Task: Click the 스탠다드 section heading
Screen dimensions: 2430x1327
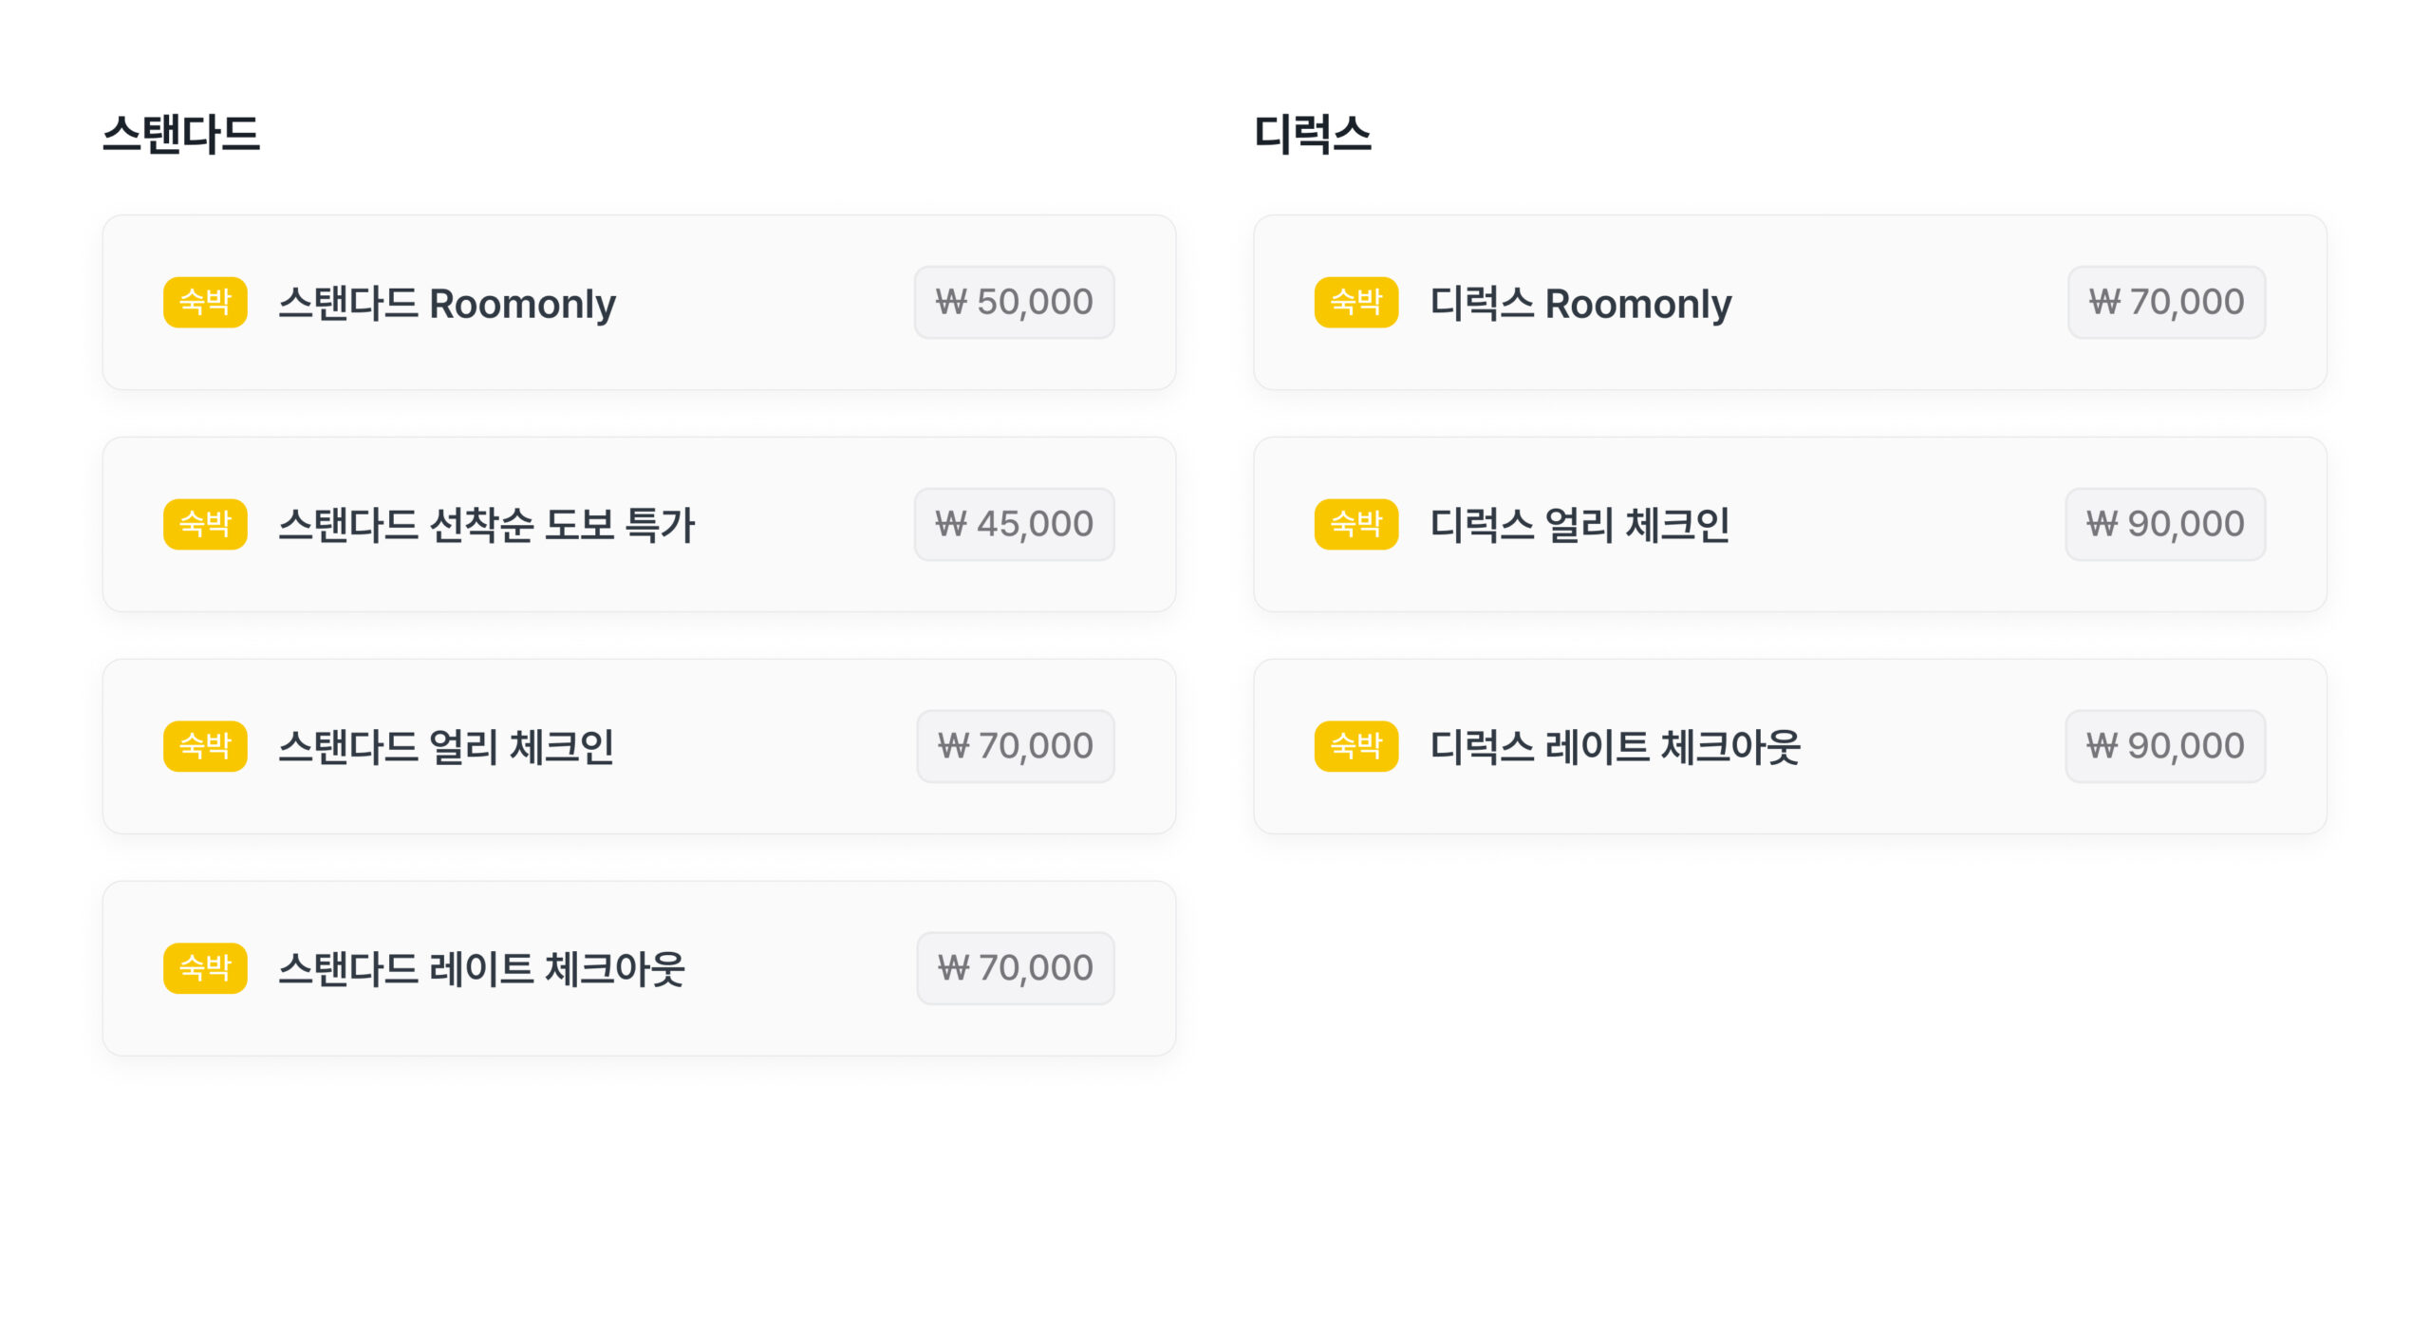Action: tap(181, 134)
